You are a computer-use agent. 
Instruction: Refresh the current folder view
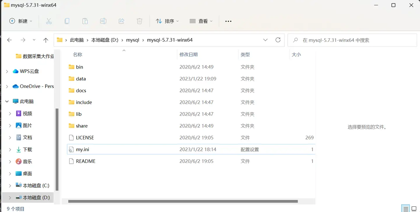(x=278, y=40)
